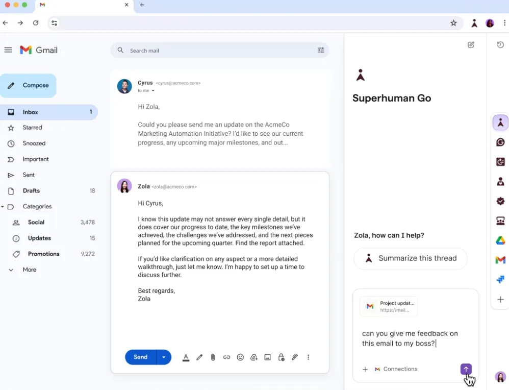Send the reply email
This screenshot has height=390, width=509.
[x=141, y=357]
